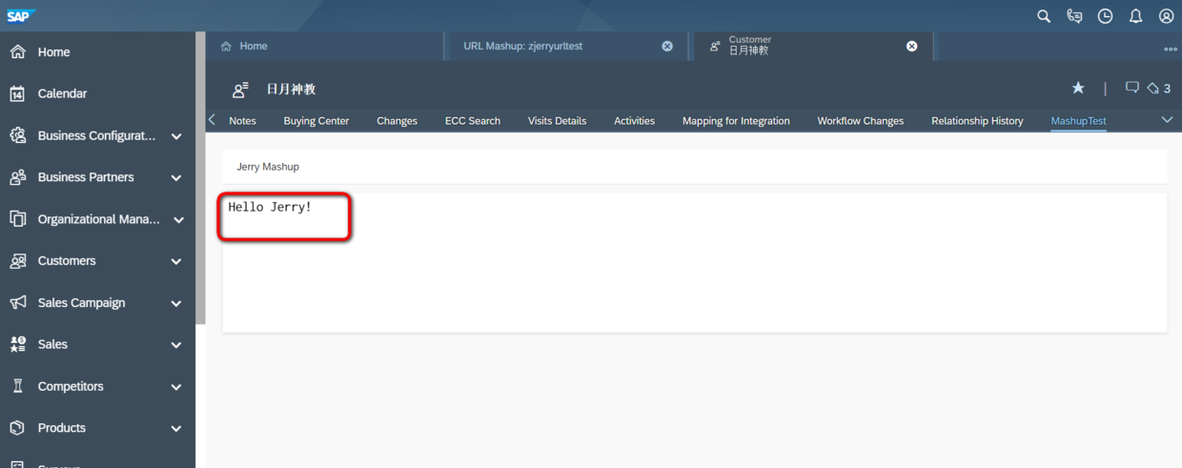Viewport: 1182px width, 468px height.
Task: Click the Business Partners icon
Action: [17, 177]
